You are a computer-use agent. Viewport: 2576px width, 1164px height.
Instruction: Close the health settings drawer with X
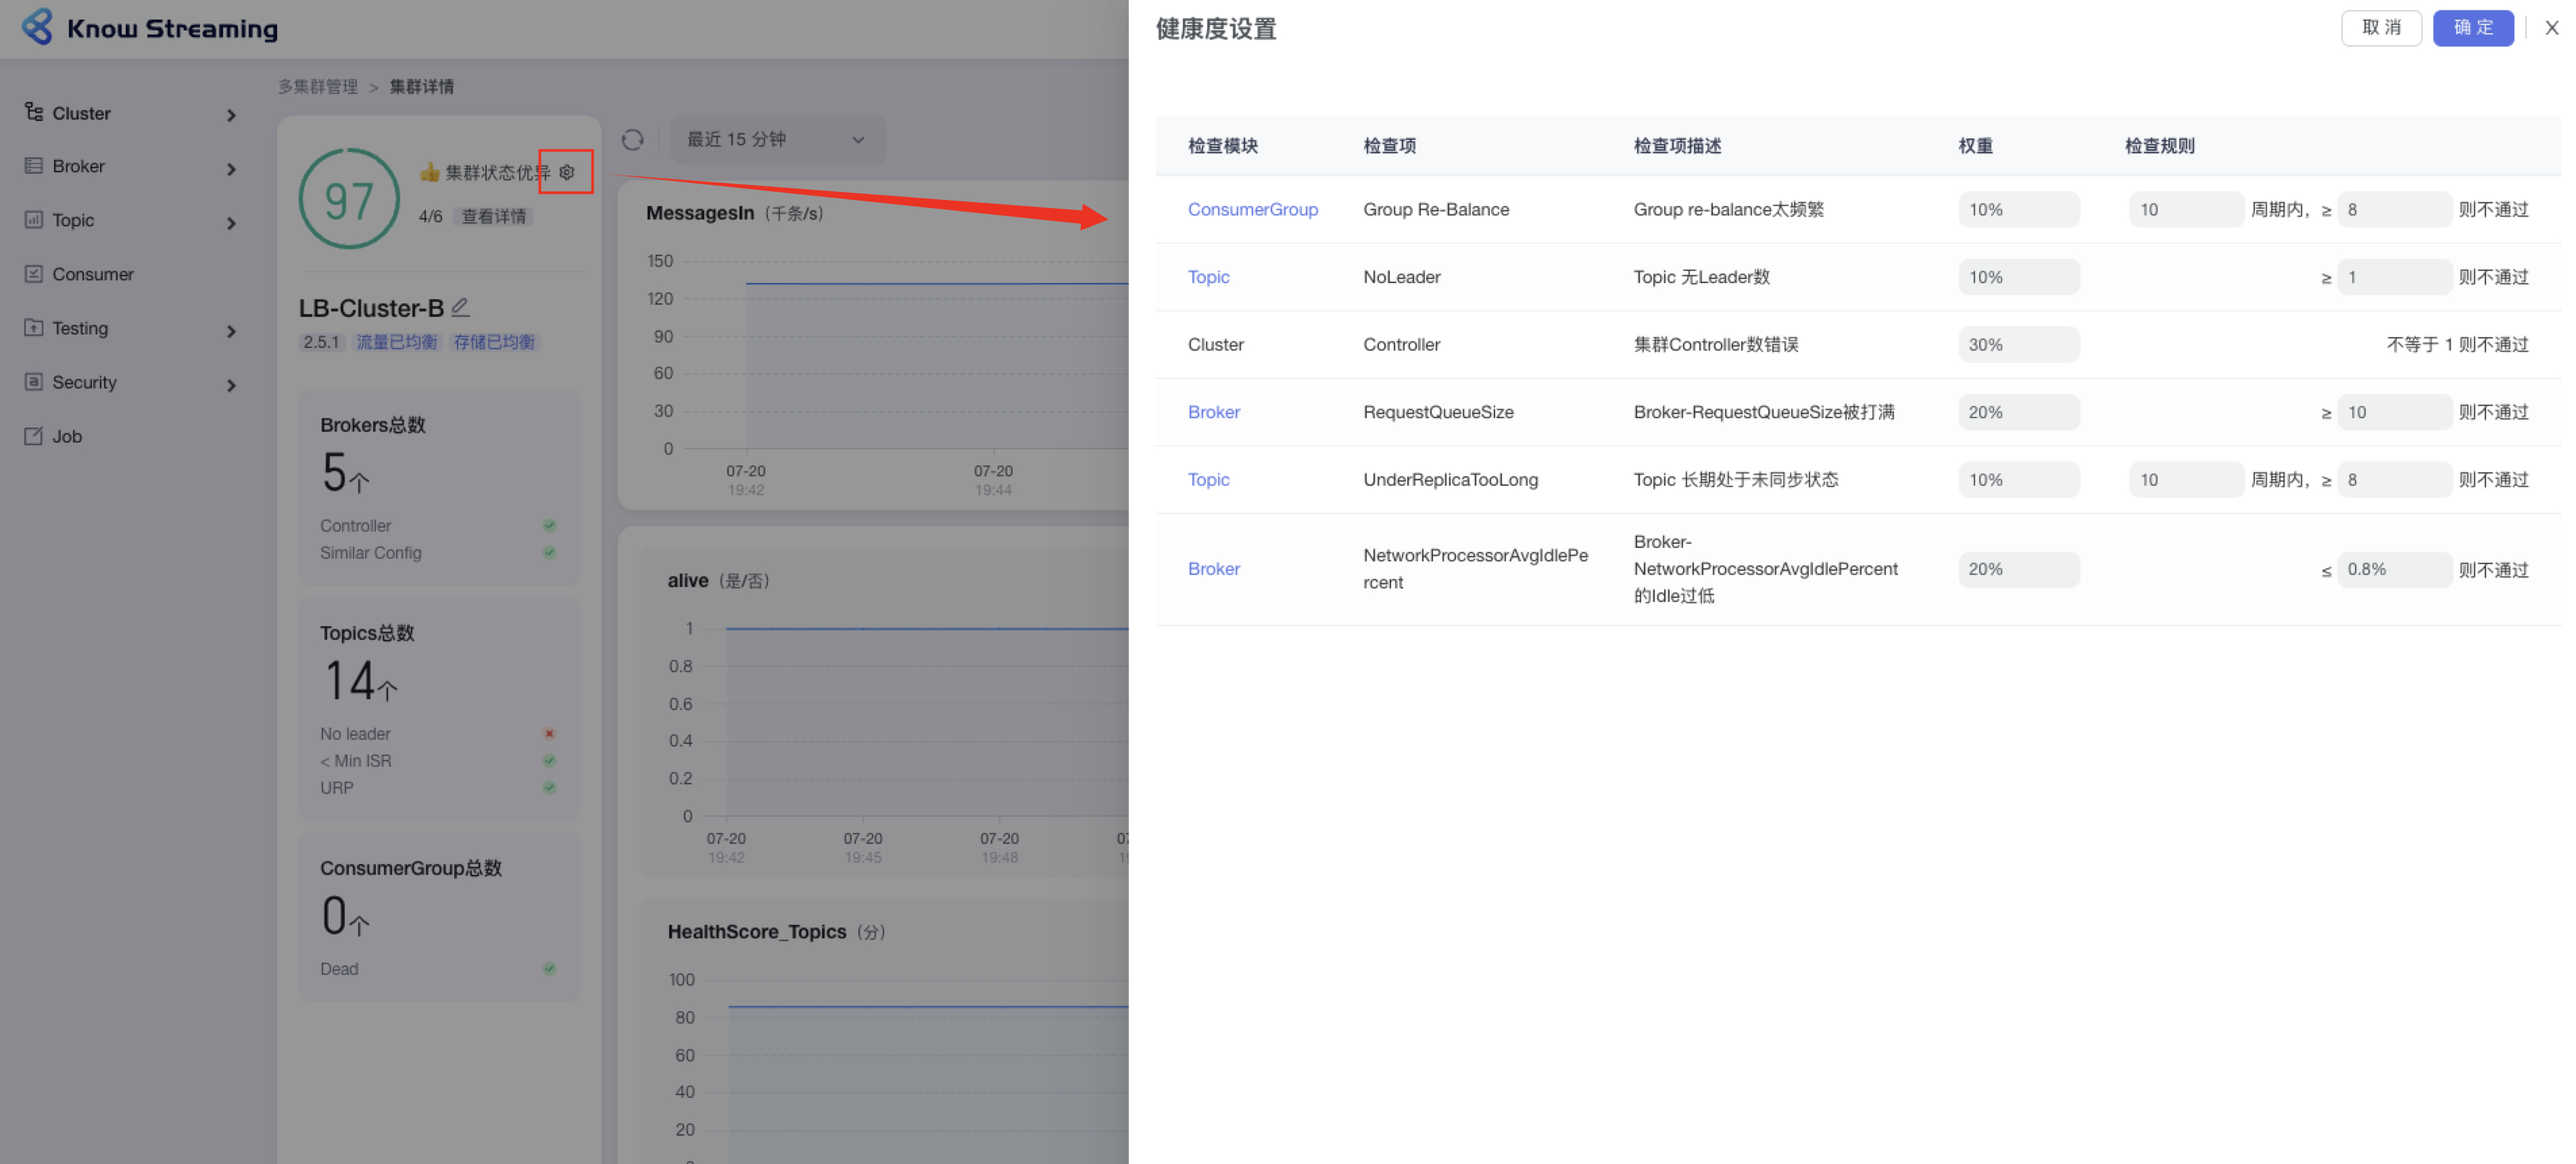pyautogui.click(x=2551, y=28)
